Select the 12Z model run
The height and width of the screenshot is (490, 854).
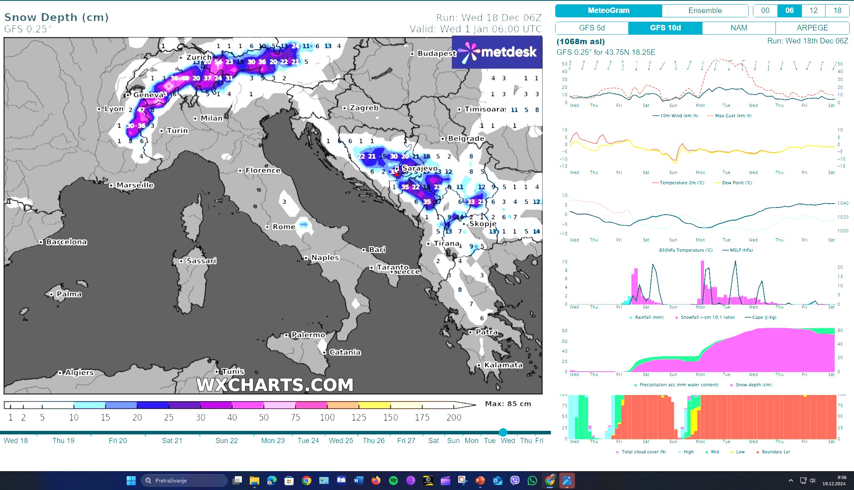click(813, 11)
